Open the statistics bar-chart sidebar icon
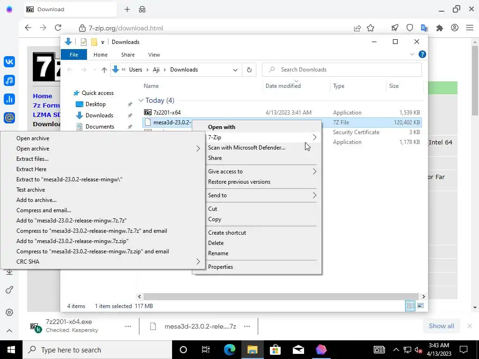 pyautogui.click(x=9, y=99)
